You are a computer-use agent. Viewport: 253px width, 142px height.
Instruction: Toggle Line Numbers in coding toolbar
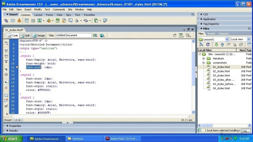click(x=6, y=82)
